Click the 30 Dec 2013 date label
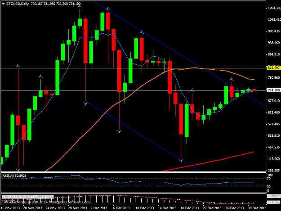The image size is (281, 211). [x=257, y=208]
